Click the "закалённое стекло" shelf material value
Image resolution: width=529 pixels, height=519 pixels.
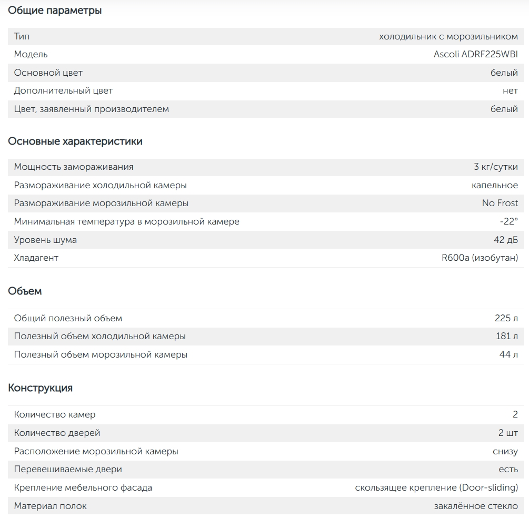click(476, 506)
